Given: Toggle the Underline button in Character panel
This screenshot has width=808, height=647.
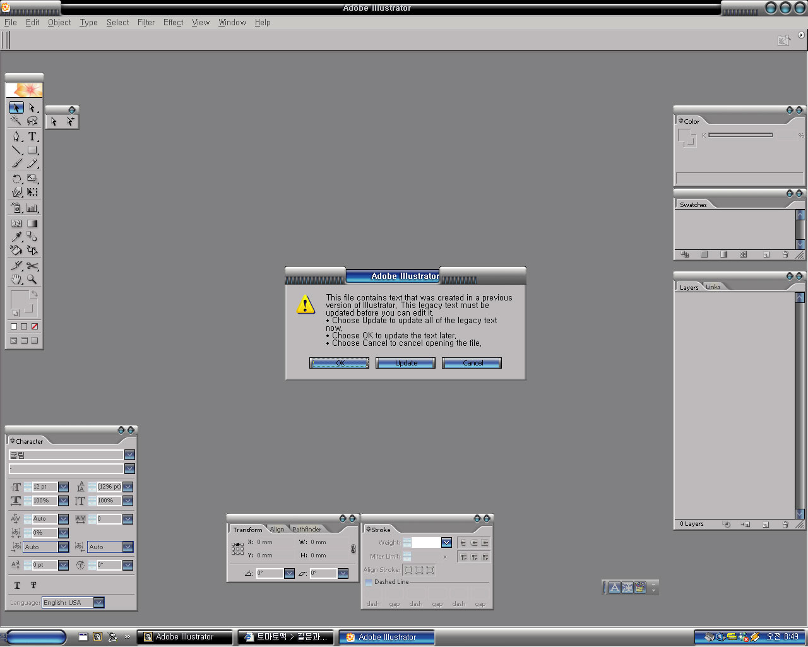Looking at the screenshot, I should [17, 585].
